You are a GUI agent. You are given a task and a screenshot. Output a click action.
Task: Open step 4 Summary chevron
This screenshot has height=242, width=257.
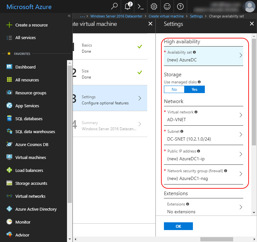tap(140, 124)
